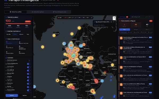Toggle the Espace aérien layer switch
The width and height of the screenshot is (159, 99).
[x=29, y=90]
